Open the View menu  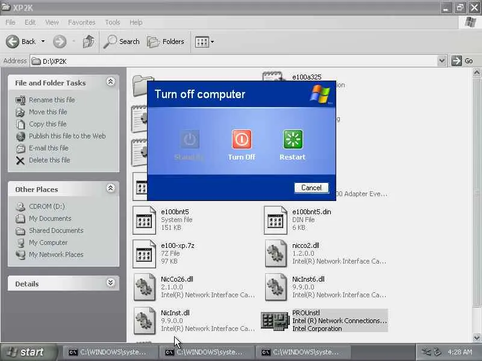coord(52,22)
